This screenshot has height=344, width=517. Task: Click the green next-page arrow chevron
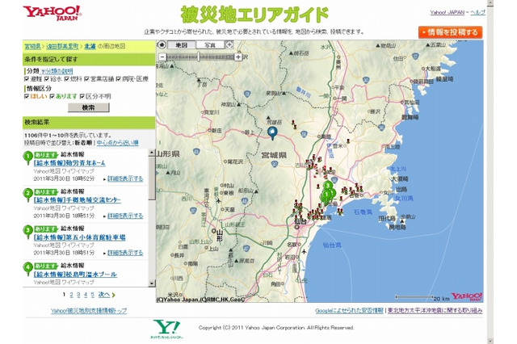(113, 295)
